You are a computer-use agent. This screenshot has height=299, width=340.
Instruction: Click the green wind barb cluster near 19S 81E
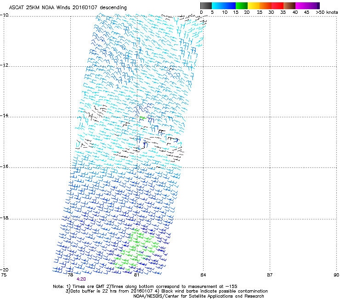click(136, 248)
